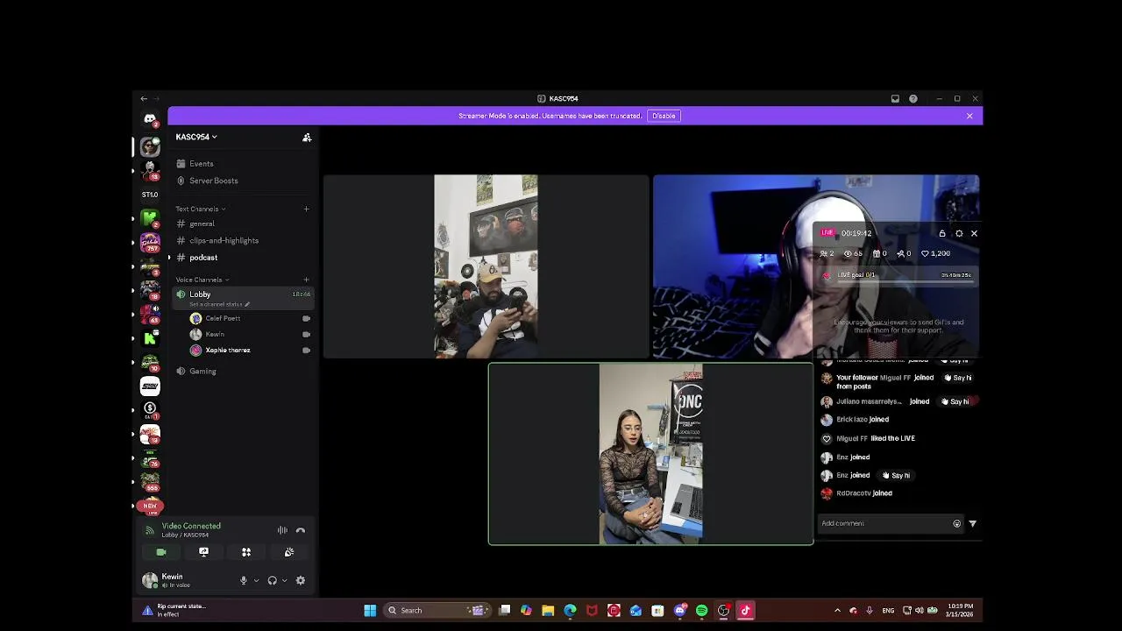The width and height of the screenshot is (1122, 631).
Task: Open the comment filter icon
Action: coord(972,523)
